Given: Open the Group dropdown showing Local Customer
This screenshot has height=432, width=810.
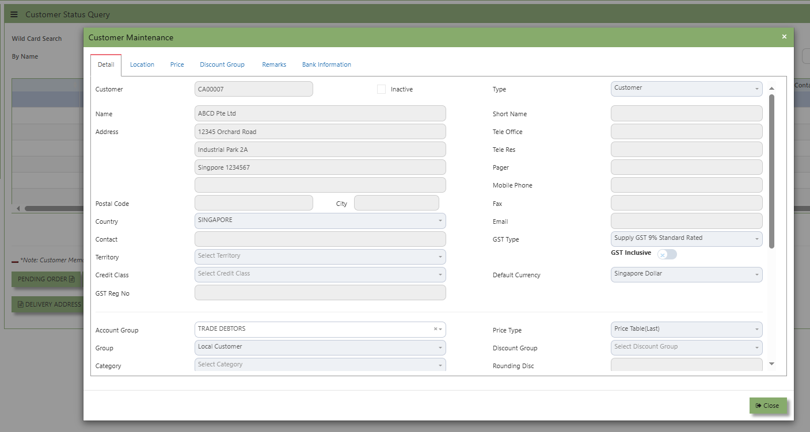Looking at the screenshot, I should (x=320, y=347).
